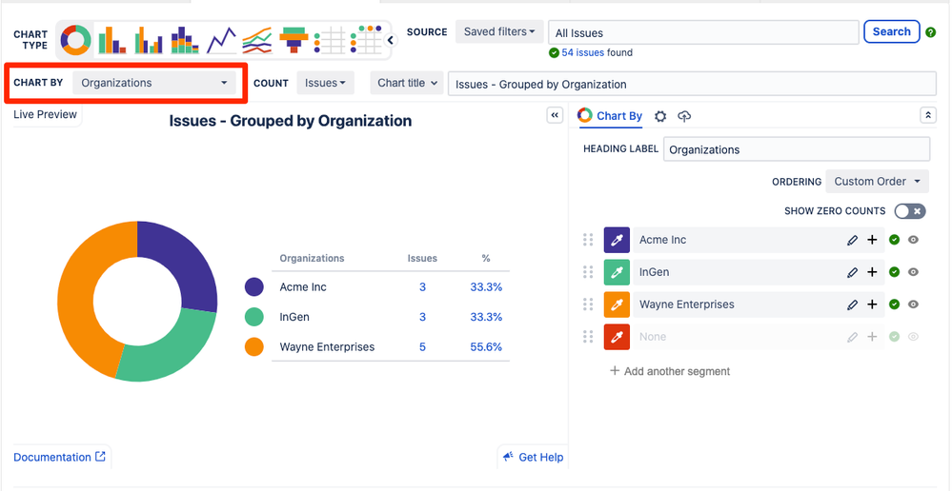
Task: Open Acme Inc issue count 3 link
Action: pyautogui.click(x=422, y=287)
